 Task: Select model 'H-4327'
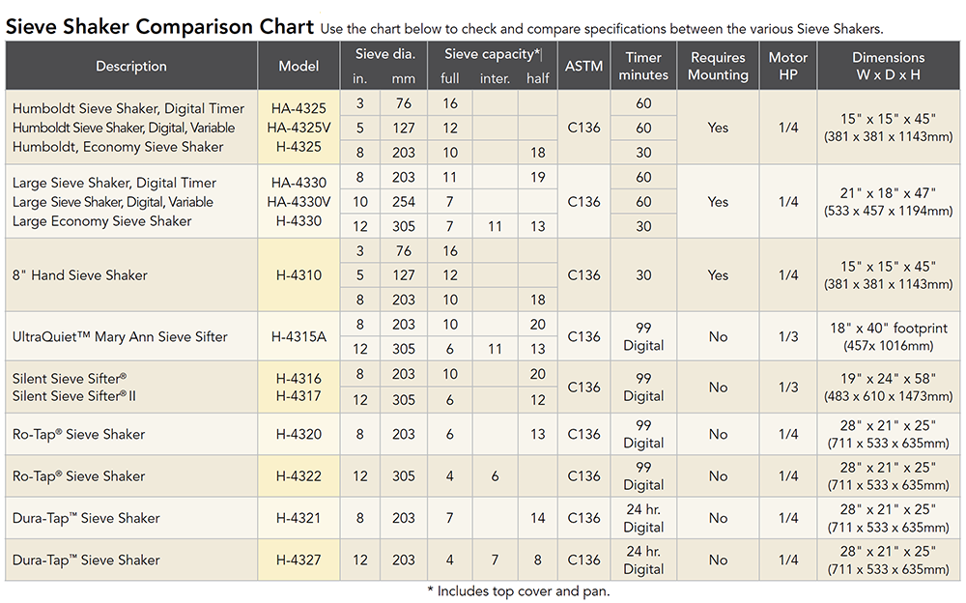298,560
